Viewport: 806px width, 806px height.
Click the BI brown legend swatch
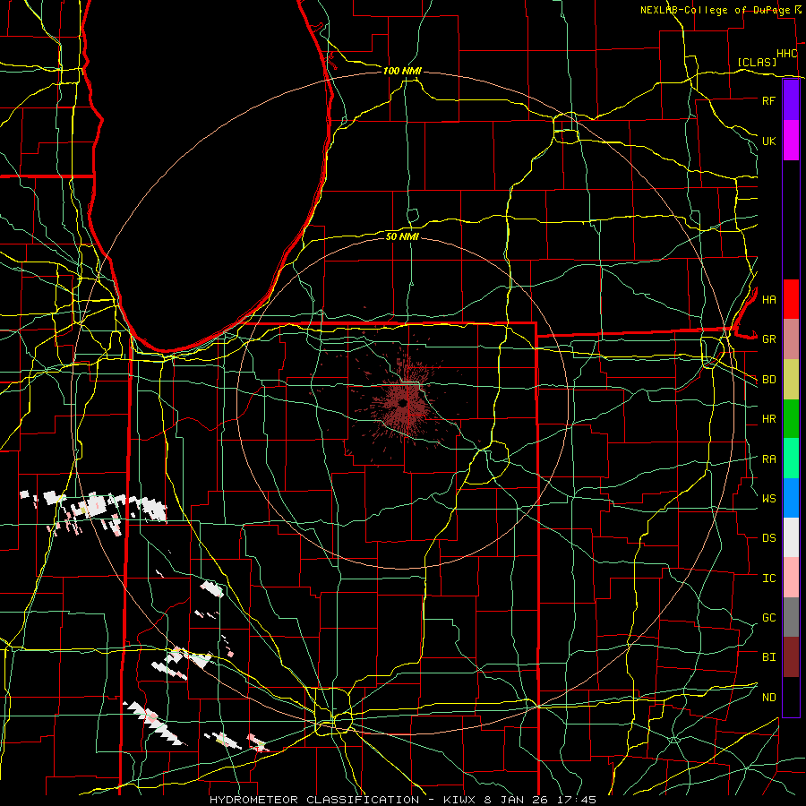791,657
